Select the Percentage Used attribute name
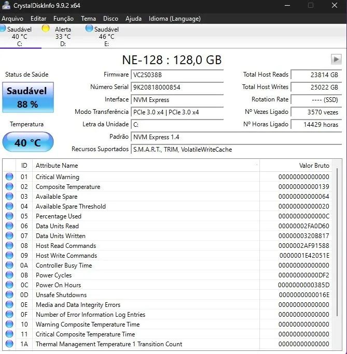Screen dimensions: 347x354 point(59,216)
